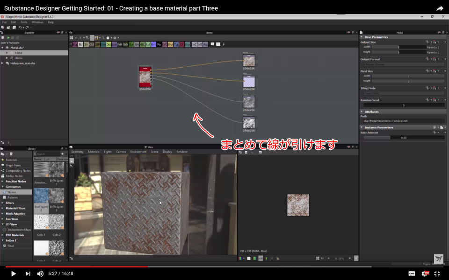Viewport: 449px width, 280px height.
Task: Toggle the white background button in 2D view
Action: pyautogui.click(x=248, y=258)
